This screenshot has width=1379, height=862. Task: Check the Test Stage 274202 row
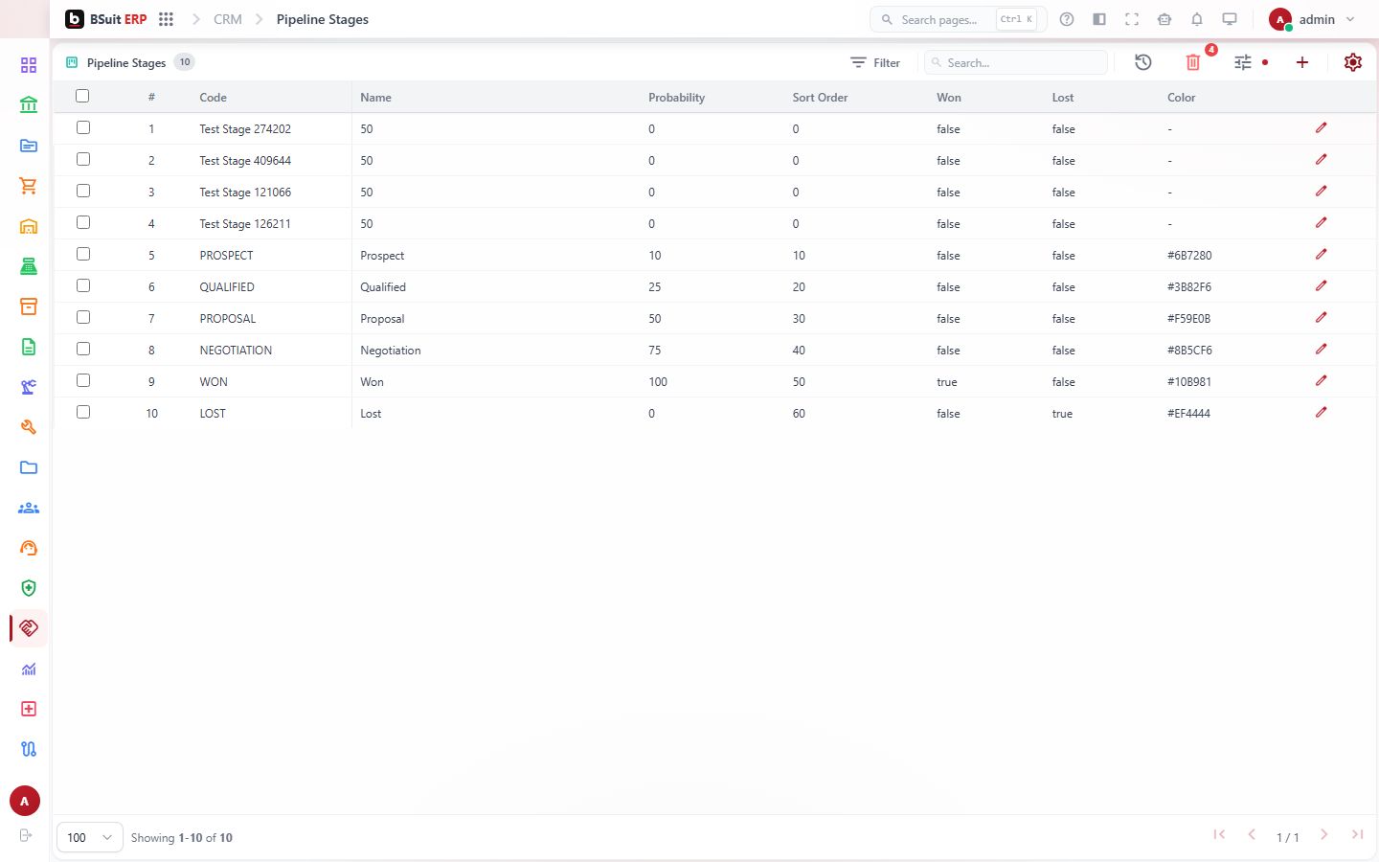coord(83,127)
